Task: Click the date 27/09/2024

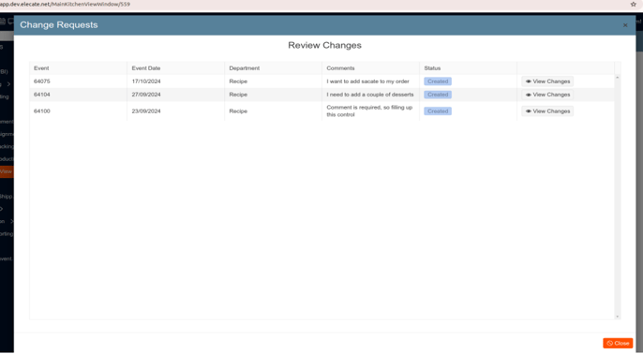Action: (x=146, y=95)
